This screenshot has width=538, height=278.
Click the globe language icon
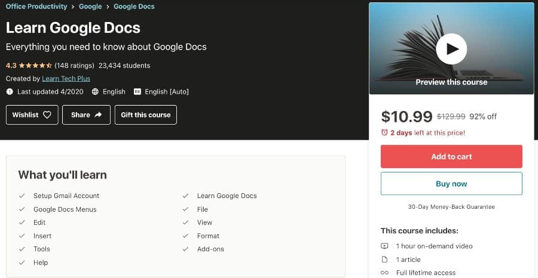(x=95, y=92)
